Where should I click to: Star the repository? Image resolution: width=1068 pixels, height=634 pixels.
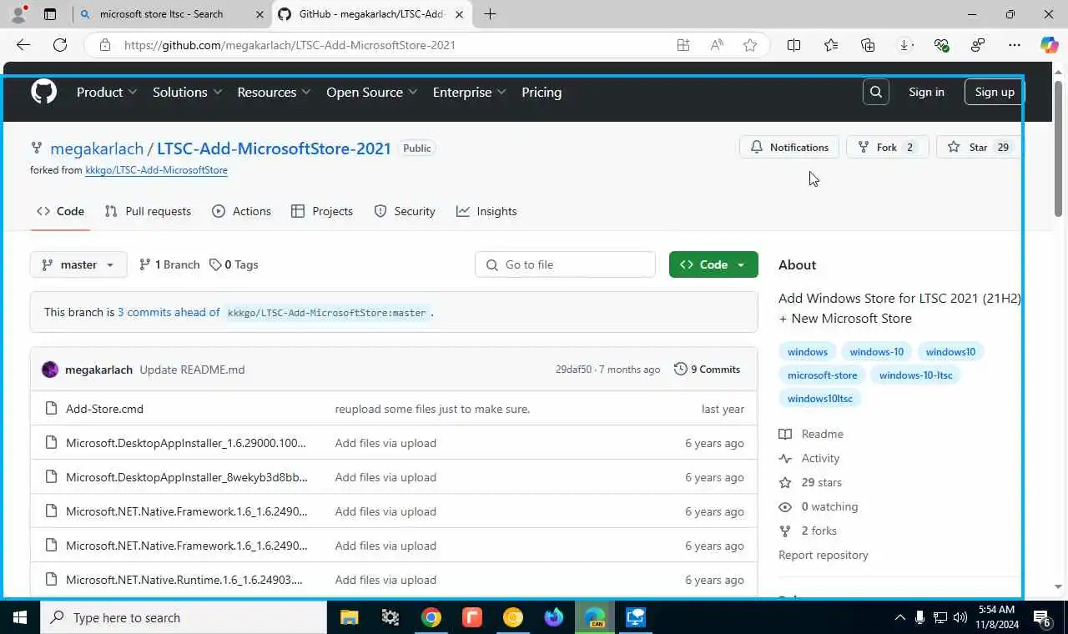[x=978, y=147]
